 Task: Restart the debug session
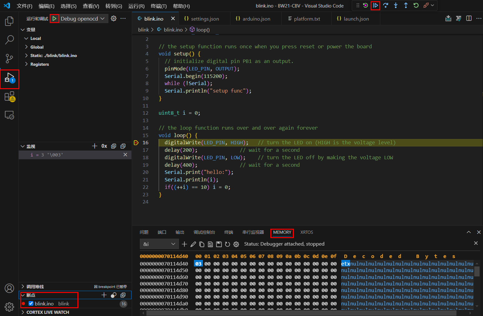[416, 5]
